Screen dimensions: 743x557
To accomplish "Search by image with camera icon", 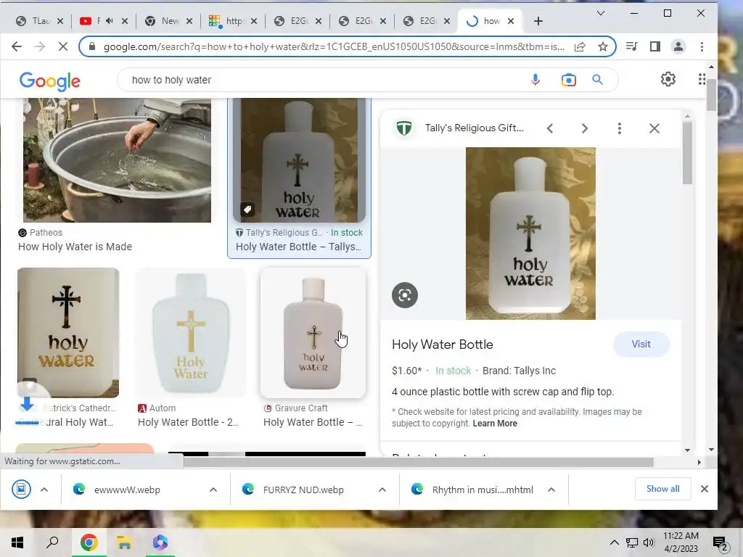I will pos(568,80).
